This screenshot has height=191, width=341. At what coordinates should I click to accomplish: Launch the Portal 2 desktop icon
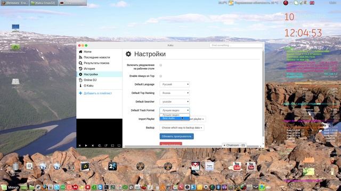pyautogui.click(x=112, y=166)
